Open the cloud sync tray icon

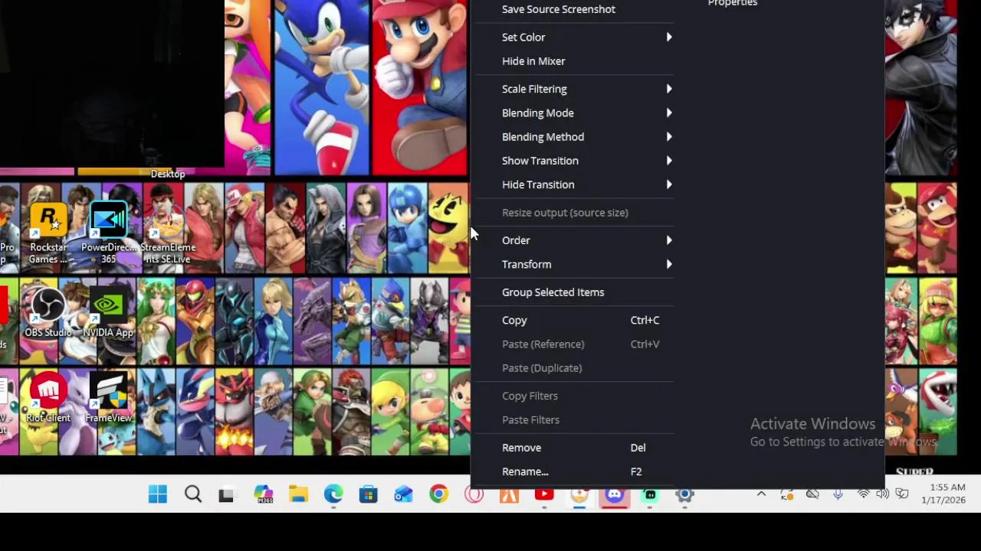click(812, 494)
